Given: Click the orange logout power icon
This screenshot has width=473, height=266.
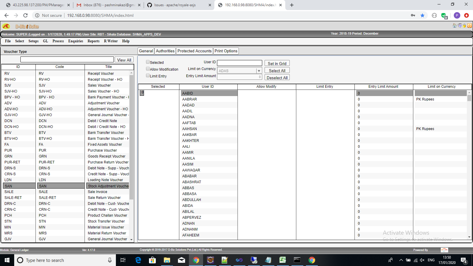Looking at the screenshot, I should coord(469,26).
